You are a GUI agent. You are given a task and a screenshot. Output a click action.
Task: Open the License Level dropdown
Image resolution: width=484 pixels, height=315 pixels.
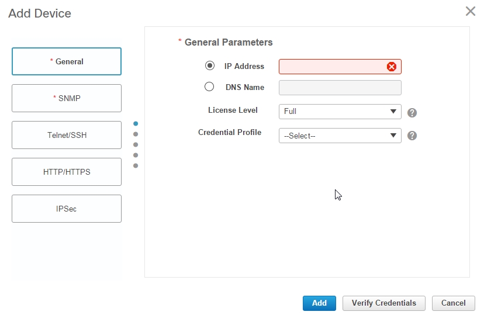tap(340, 112)
